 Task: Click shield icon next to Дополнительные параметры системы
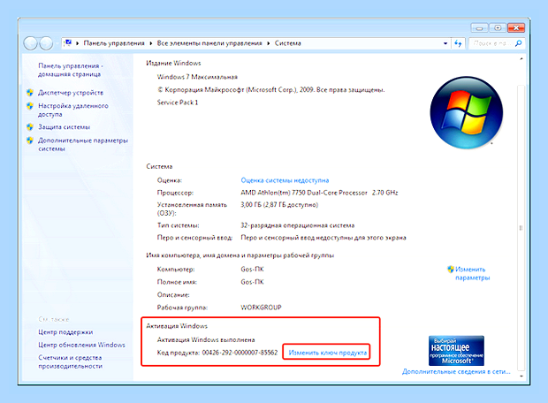pyautogui.click(x=30, y=141)
